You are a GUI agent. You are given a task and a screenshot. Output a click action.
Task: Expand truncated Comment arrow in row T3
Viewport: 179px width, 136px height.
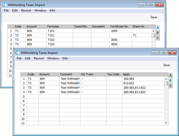79,87
